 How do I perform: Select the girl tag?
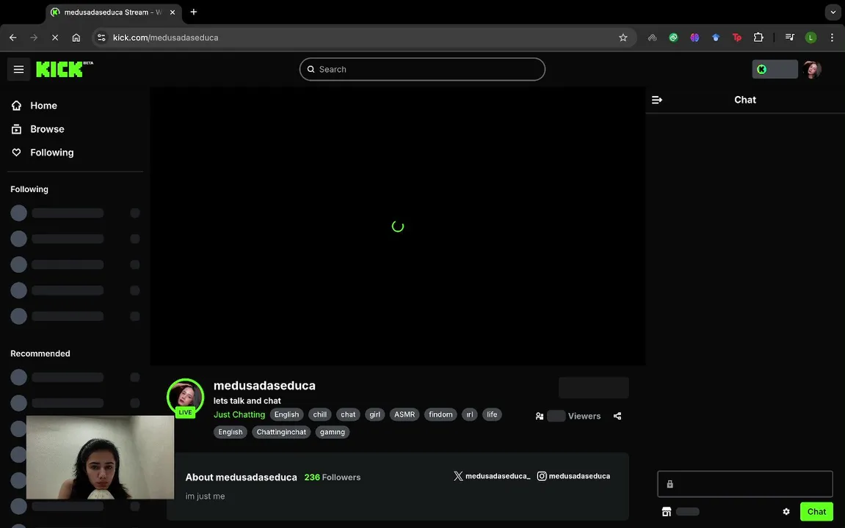(x=374, y=414)
